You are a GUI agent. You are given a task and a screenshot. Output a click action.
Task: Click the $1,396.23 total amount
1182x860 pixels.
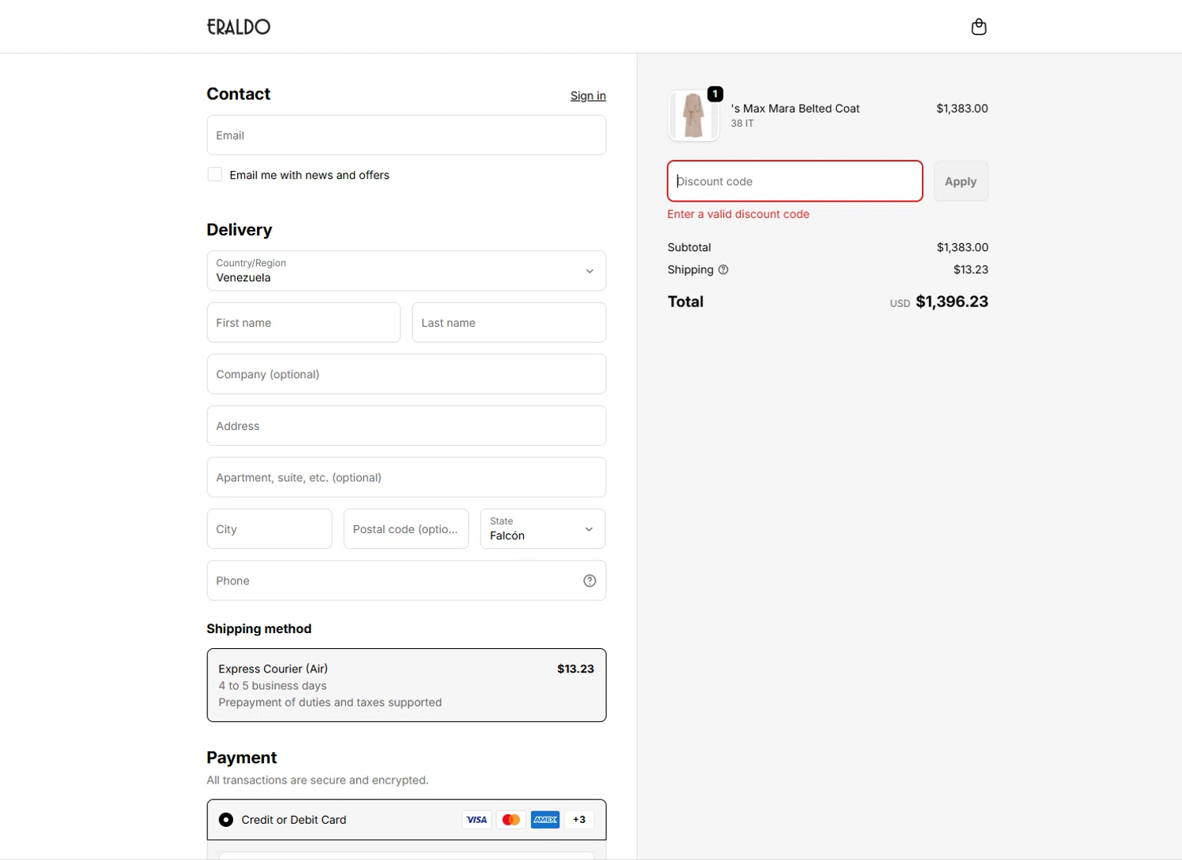click(952, 302)
